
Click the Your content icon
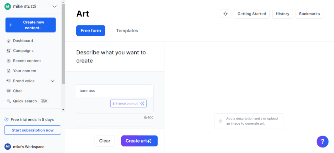pos(8,71)
